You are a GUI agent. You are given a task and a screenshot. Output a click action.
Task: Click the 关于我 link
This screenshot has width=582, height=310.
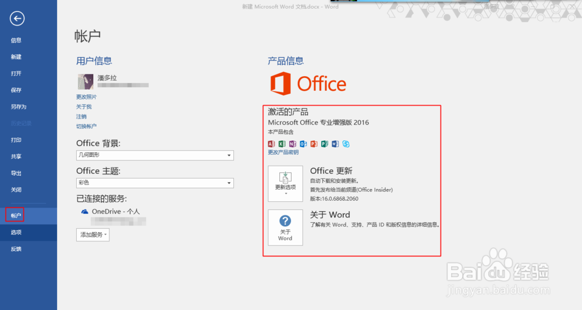point(84,107)
